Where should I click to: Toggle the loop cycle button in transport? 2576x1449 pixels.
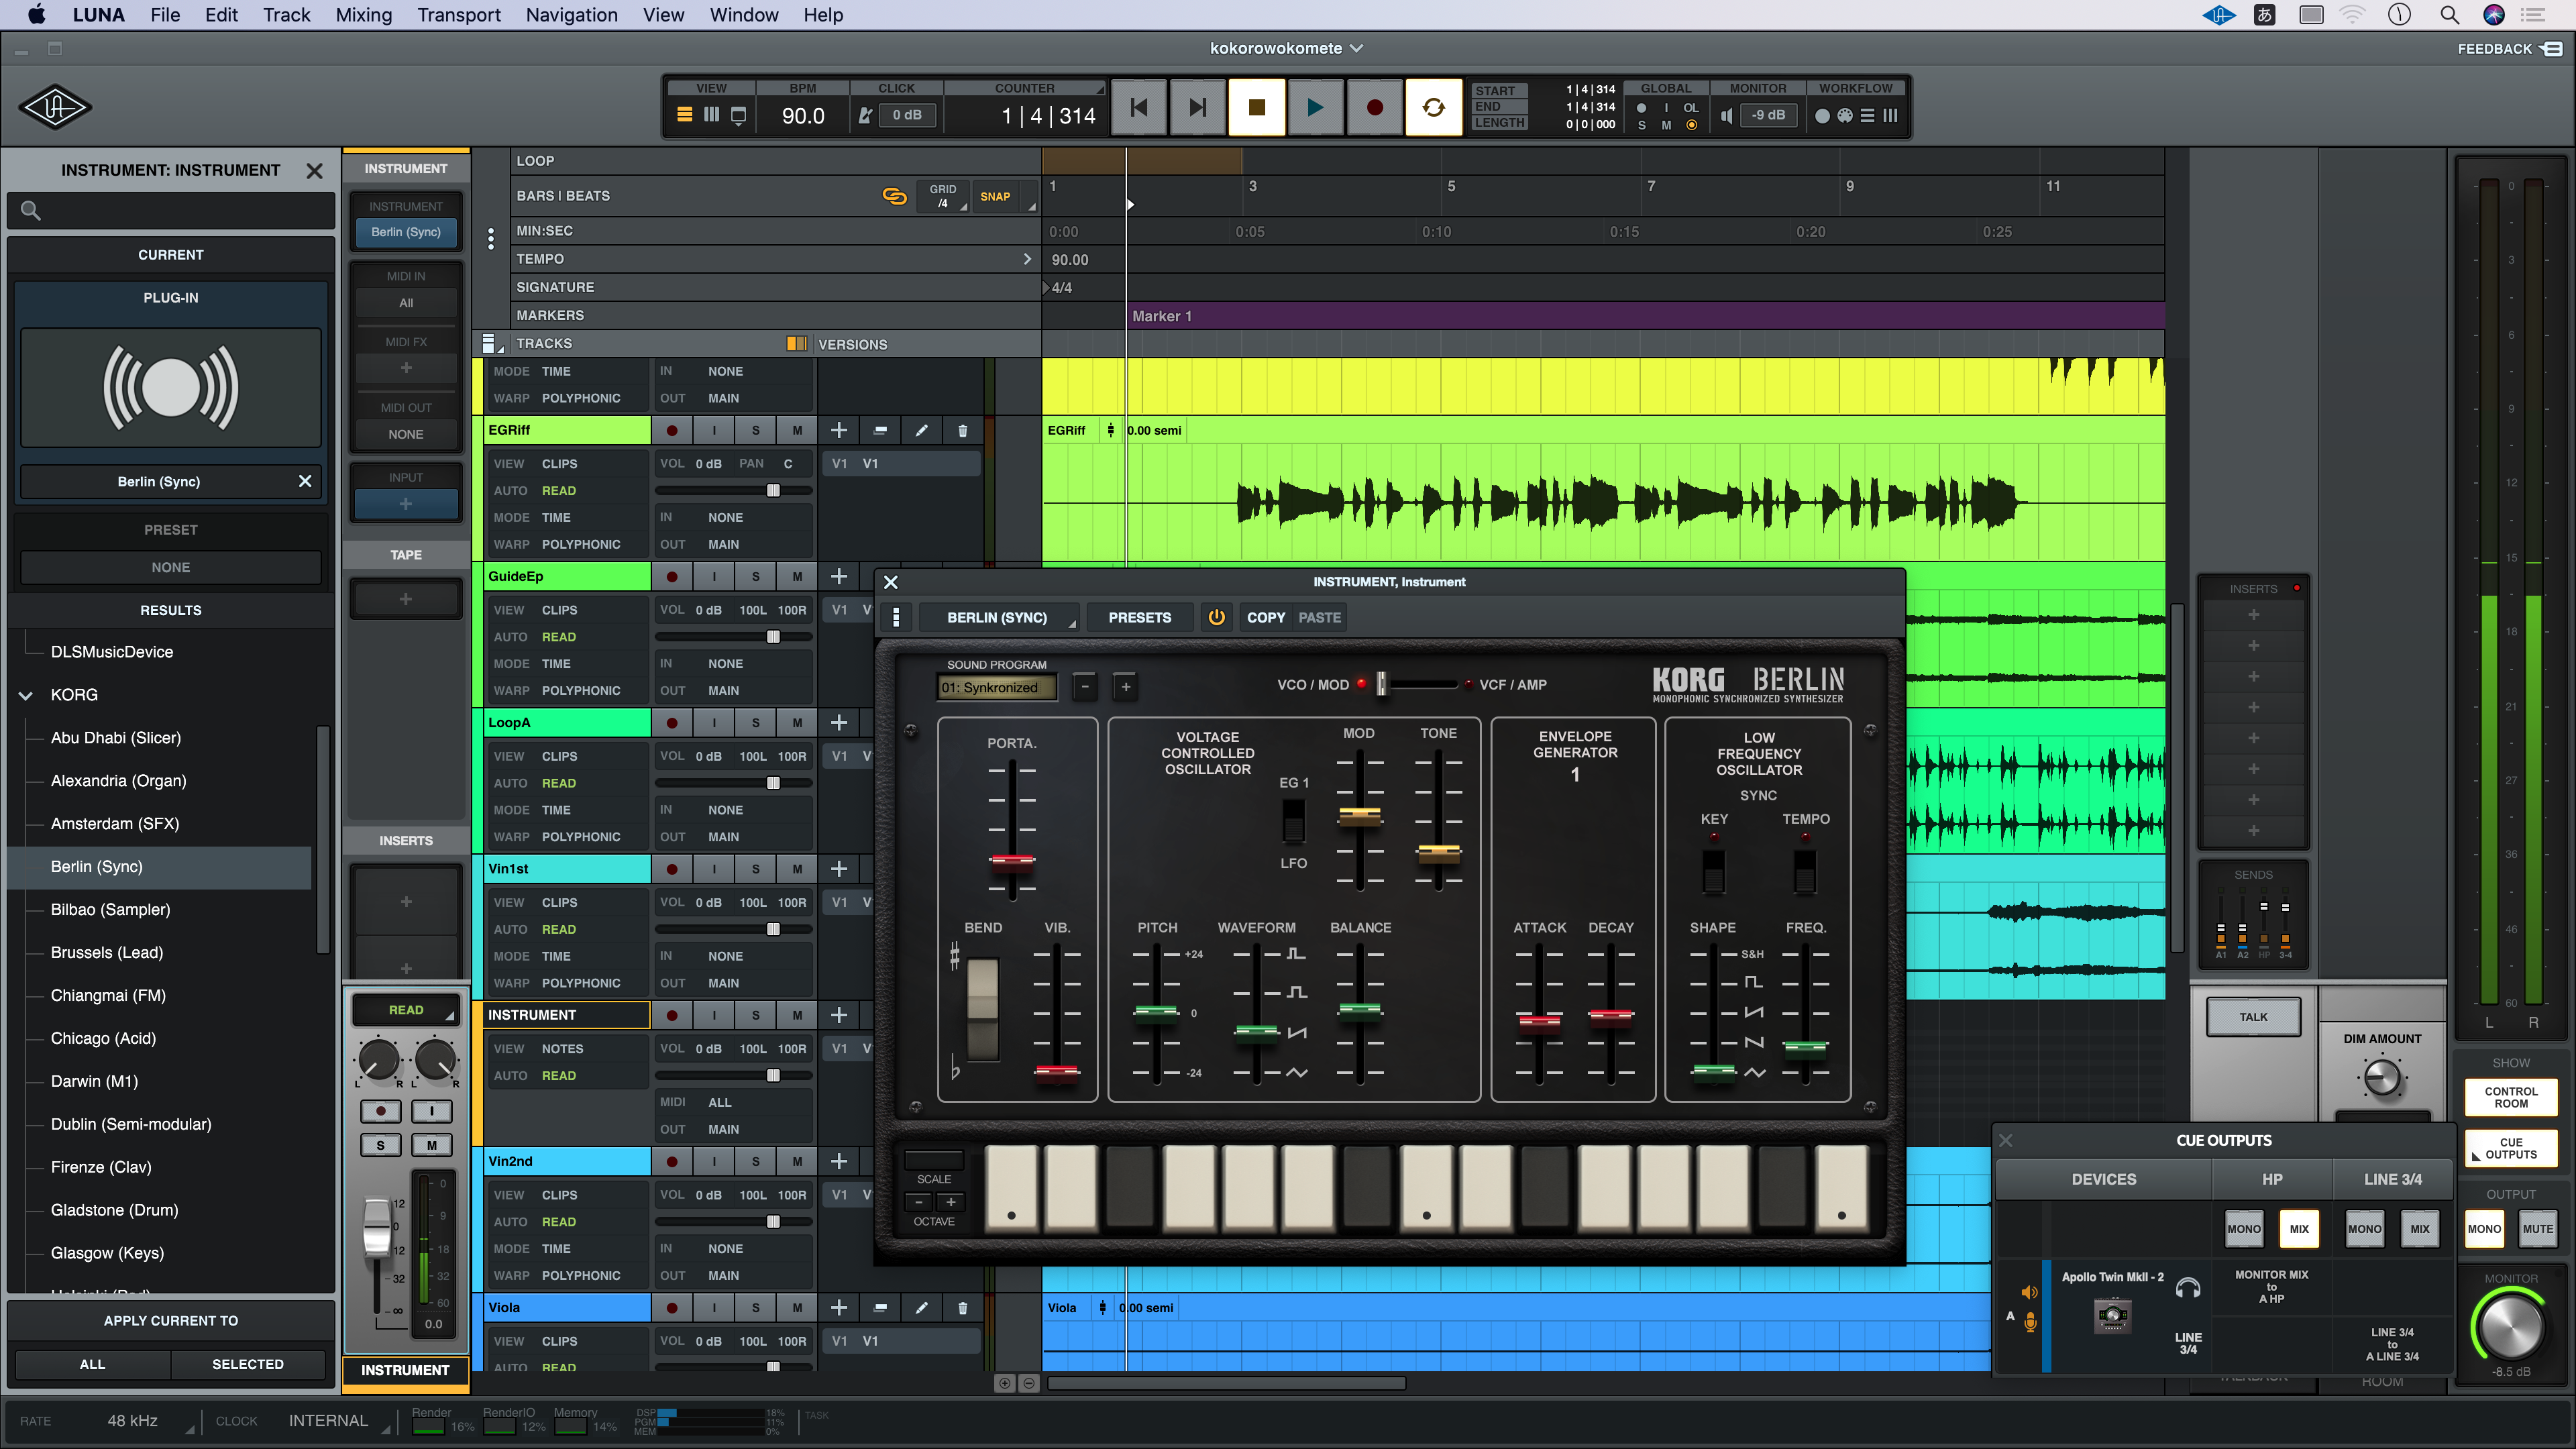tap(1433, 108)
